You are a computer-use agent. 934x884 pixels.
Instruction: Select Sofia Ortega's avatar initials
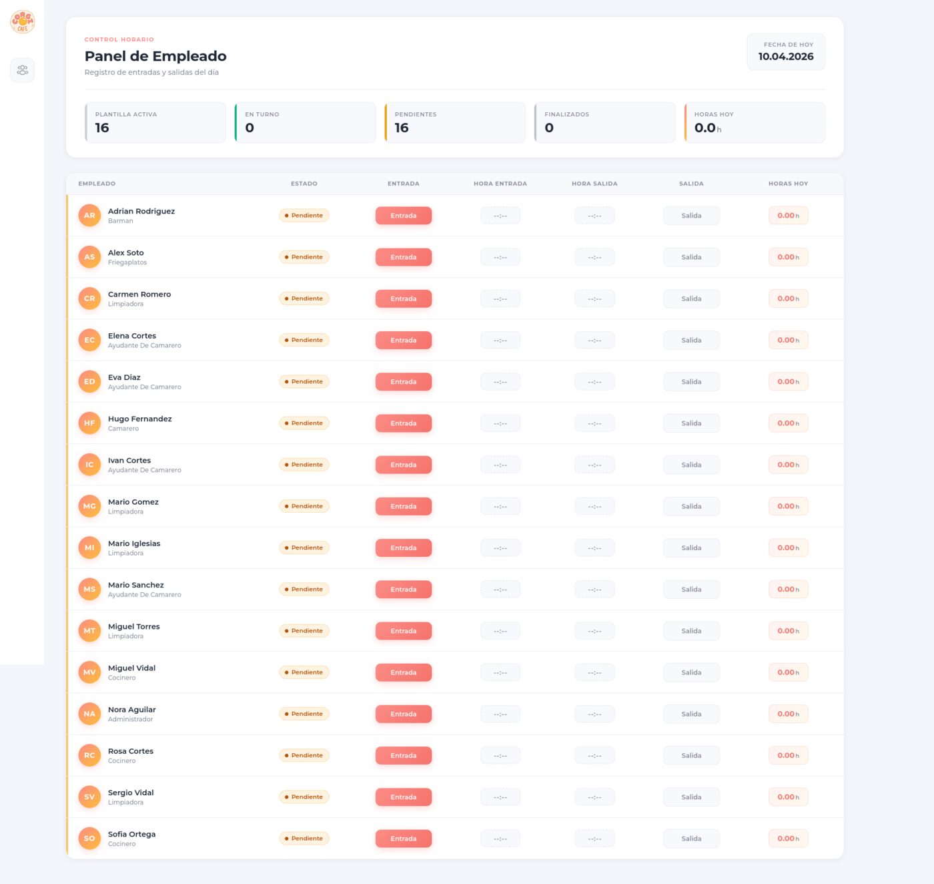click(89, 838)
